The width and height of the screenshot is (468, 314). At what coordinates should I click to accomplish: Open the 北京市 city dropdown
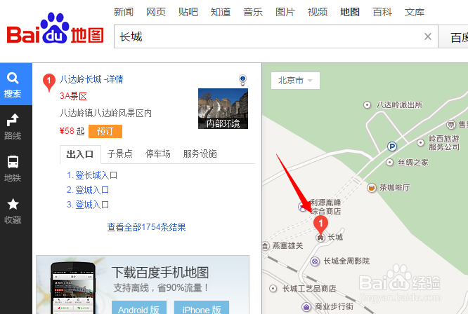pos(295,81)
